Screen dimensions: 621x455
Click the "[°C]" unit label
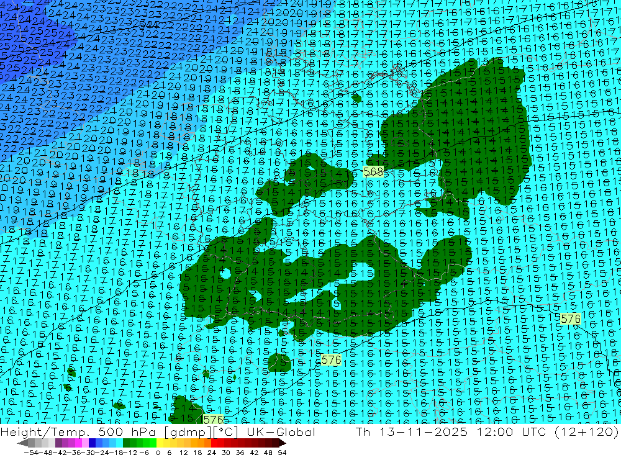coord(225,431)
